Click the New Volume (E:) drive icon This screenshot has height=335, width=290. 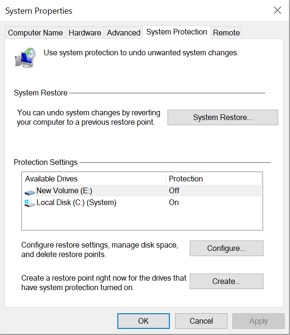(x=29, y=191)
